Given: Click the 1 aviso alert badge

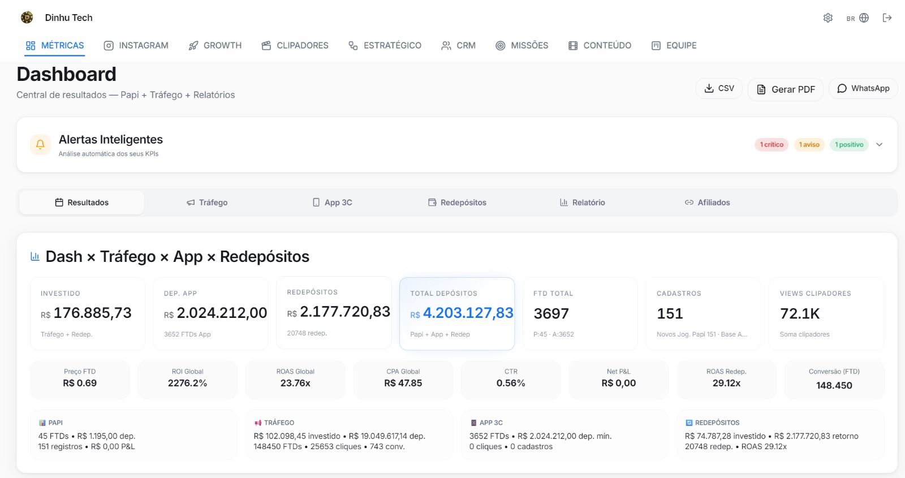Looking at the screenshot, I should coord(809,145).
